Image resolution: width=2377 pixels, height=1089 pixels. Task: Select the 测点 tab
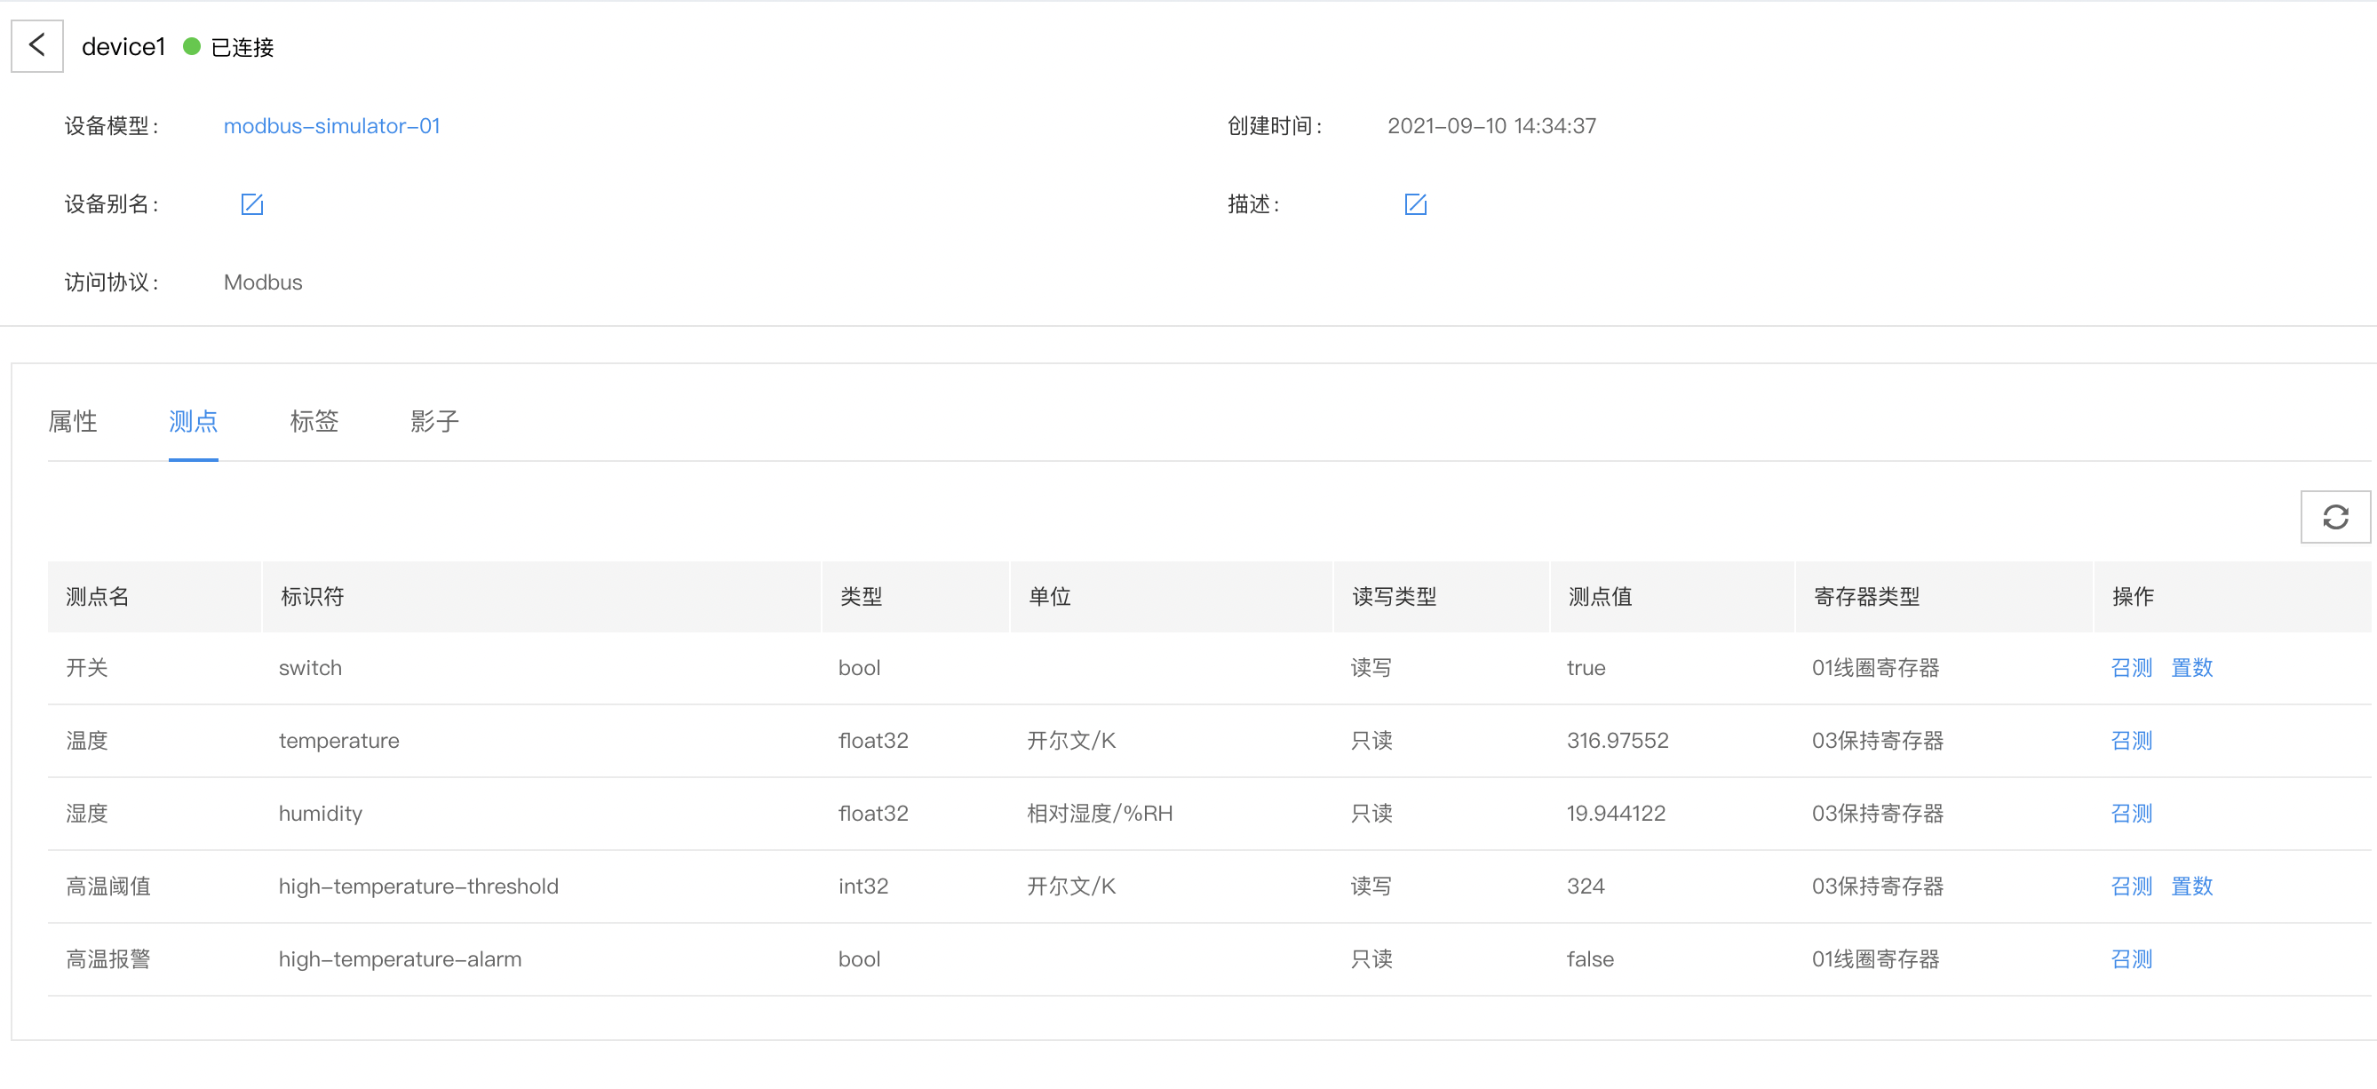(193, 421)
